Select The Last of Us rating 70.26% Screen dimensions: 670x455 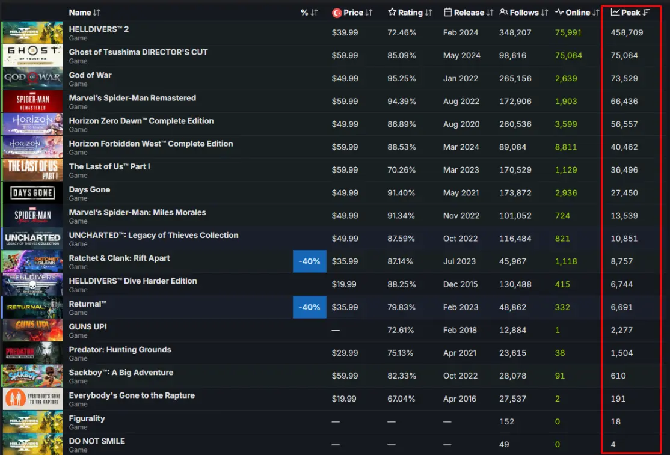click(x=402, y=170)
